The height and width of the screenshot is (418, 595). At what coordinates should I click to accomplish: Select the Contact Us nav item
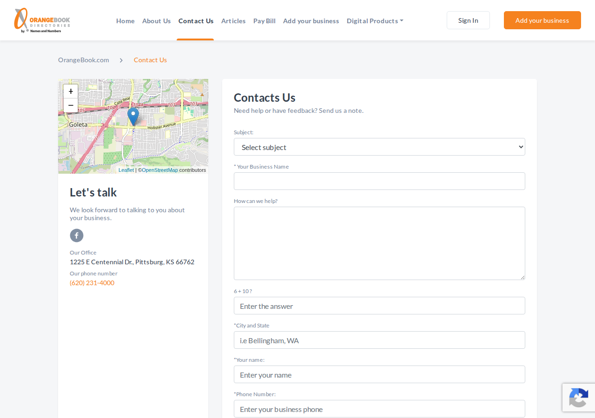[x=196, y=21]
